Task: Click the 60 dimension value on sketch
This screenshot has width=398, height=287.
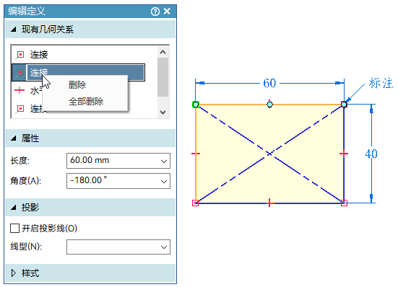Action: point(269,83)
